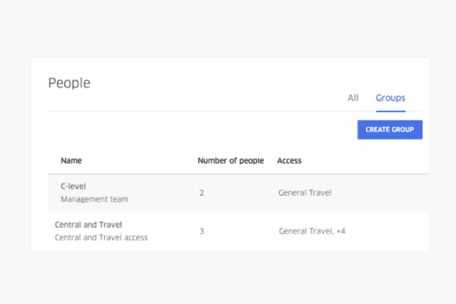Click the Access column header
Screen dimensions: 456x304
click(289, 160)
